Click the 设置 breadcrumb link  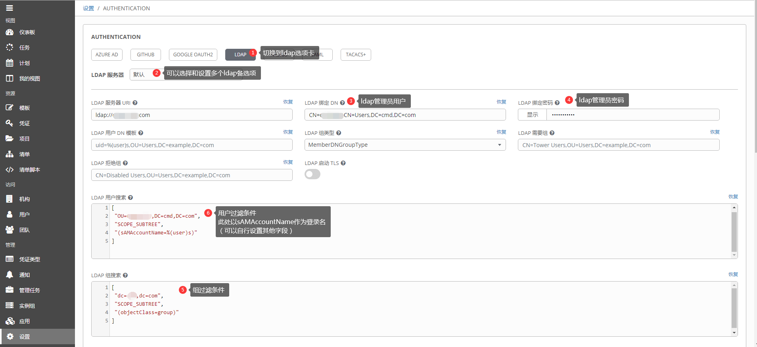pos(88,8)
